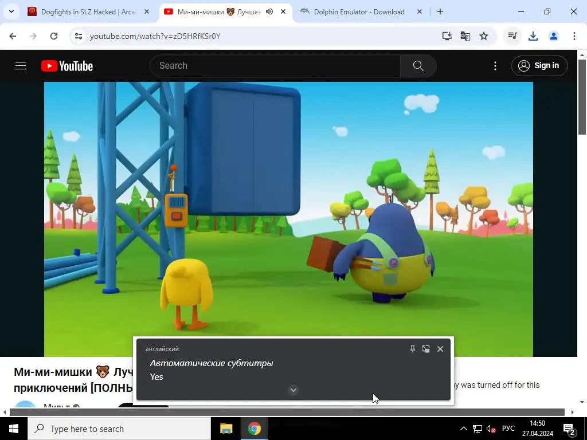The height and width of the screenshot is (440, 587).
Task: Open YouTube settings three-dot menu
Action: click(495, 66)
